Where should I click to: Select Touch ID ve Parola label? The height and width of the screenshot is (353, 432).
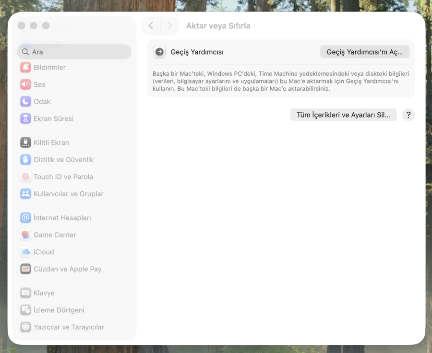63,177
